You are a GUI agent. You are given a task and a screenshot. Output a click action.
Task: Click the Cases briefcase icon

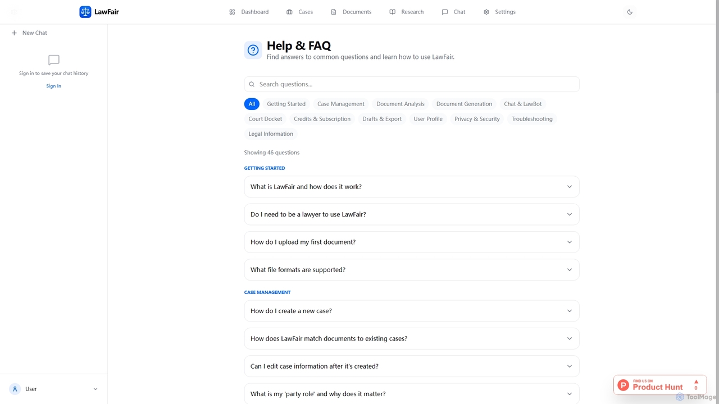click(x=289, y=12)
